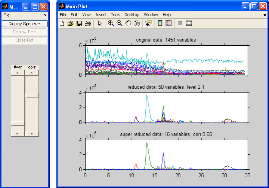The height and width of the screenshot is (188, 269).
Task: Click the Close Plot button
Action: click(x=25, y=40)
